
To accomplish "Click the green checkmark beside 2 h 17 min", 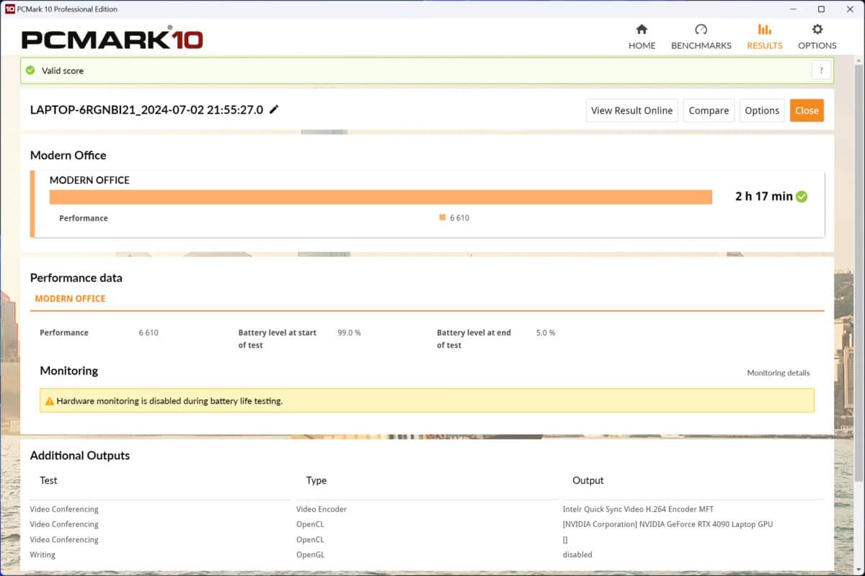I will point(802,197).
